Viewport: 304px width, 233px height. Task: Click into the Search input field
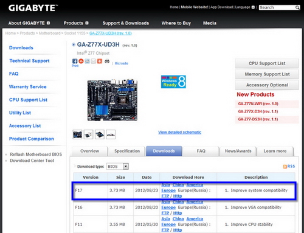(277, 7)
